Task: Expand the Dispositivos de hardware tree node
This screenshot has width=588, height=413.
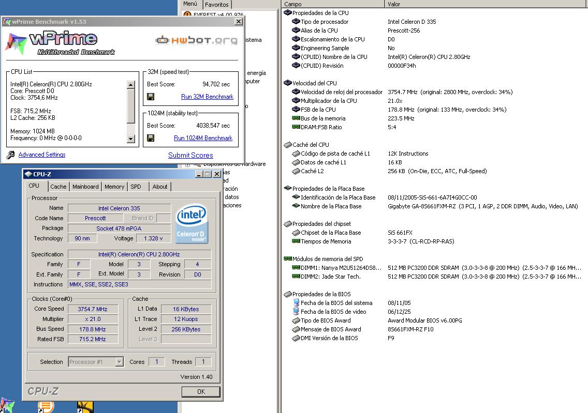Action: click(x=187, y=164)
